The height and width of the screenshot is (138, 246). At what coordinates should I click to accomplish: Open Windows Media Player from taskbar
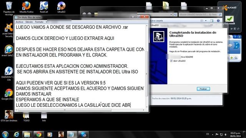pos(50,135)
